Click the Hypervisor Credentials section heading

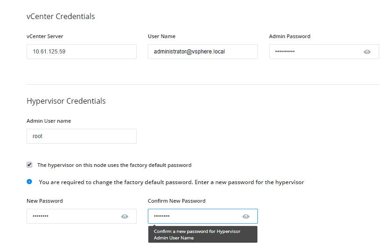(66, 101)
